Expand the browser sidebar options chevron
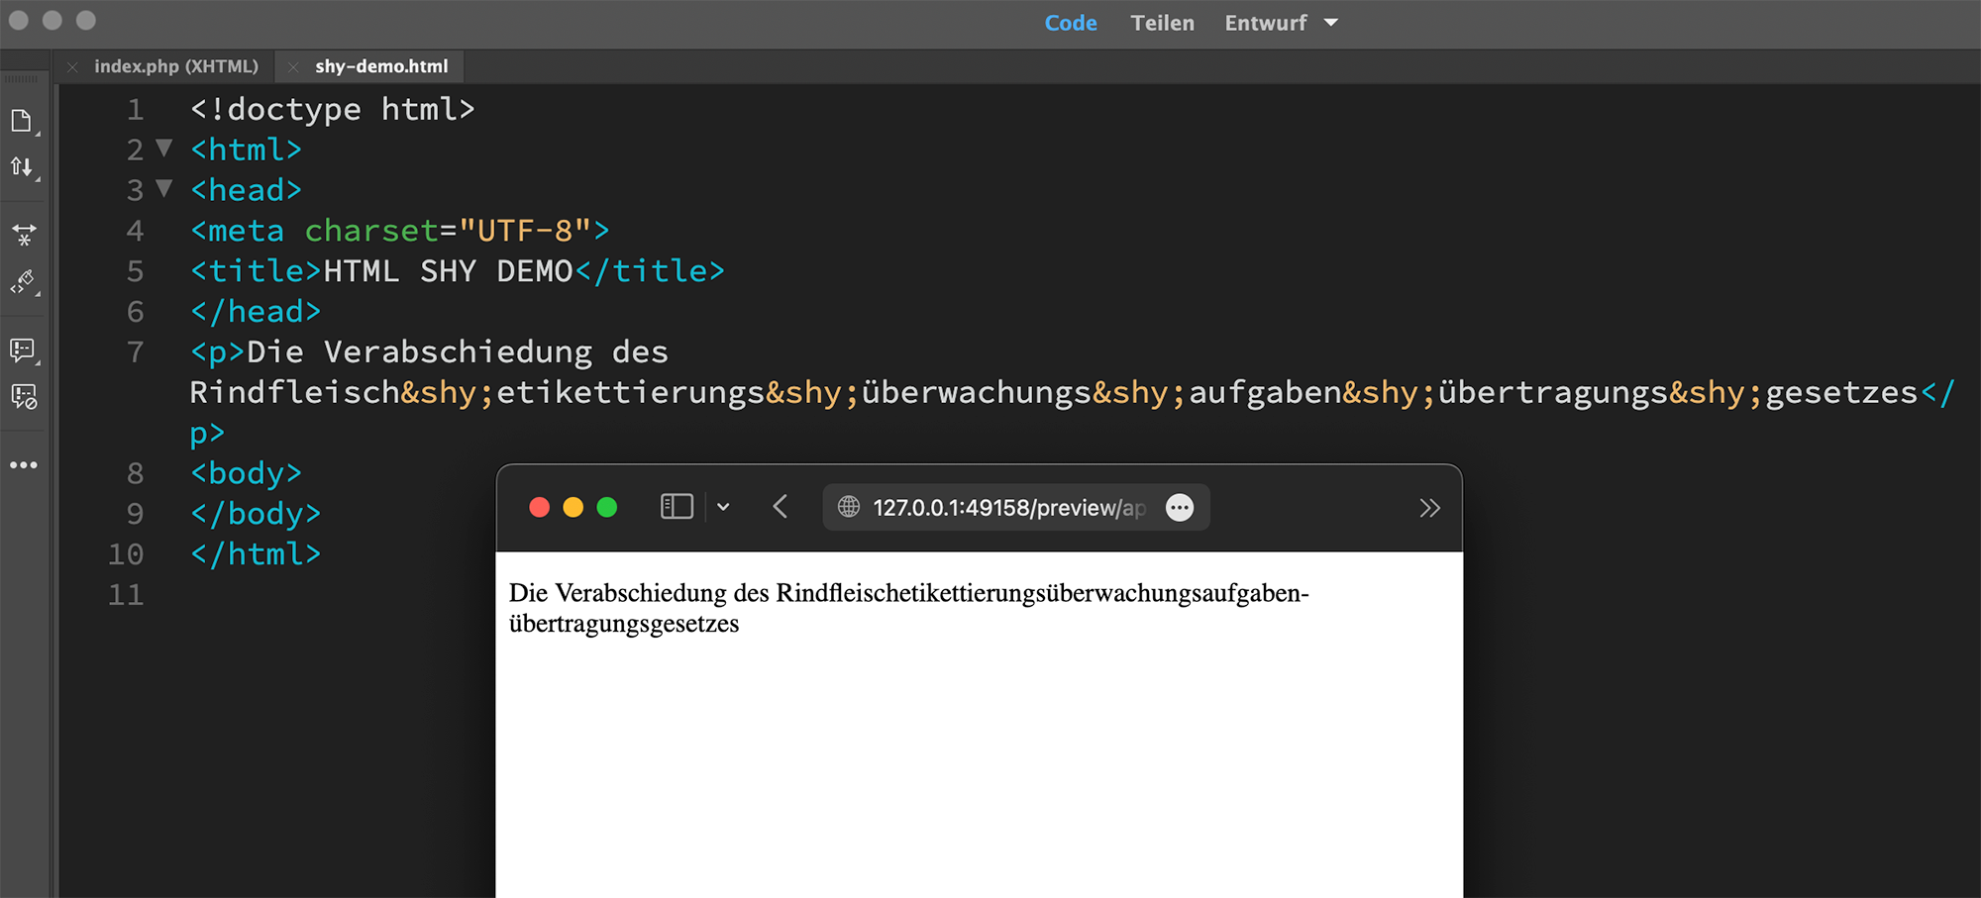Viewport: 1981px width, 898px height. click(x=724, y=507)
